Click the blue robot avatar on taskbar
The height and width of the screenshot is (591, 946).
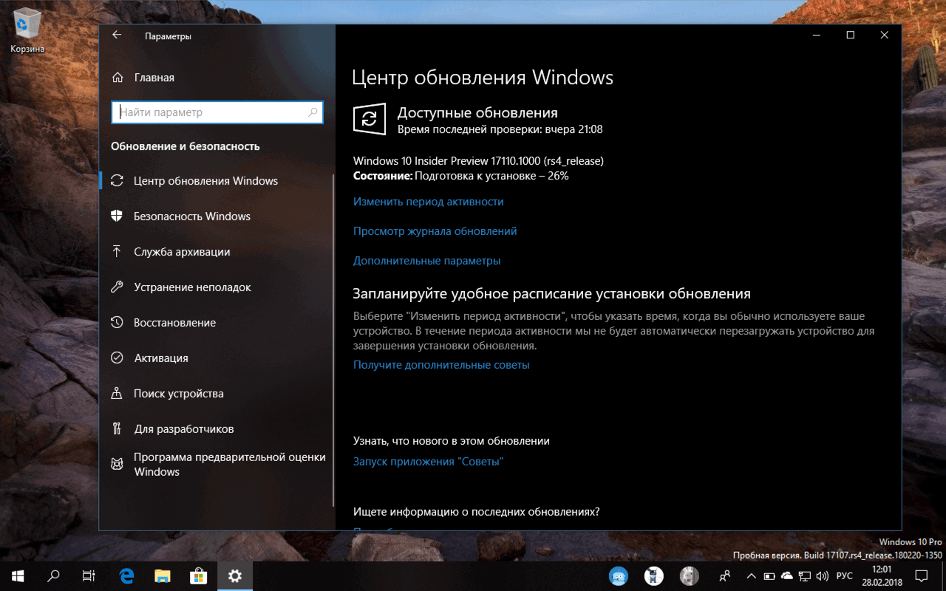click(619, 575)
